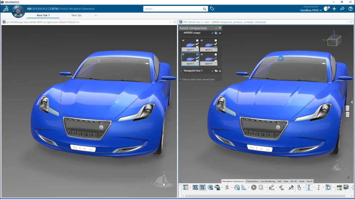
Task: Click the view cube orientation widget
Action: 335,40
